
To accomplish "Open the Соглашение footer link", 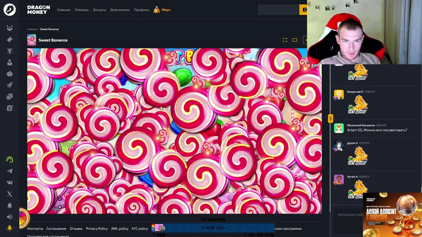I will click(56, 228).
